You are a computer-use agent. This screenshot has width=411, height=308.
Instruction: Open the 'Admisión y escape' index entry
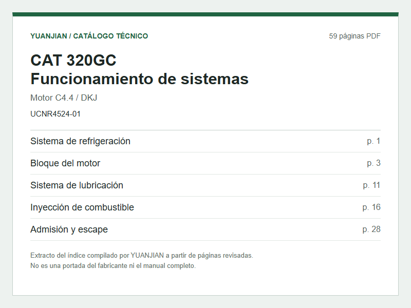(x=206, y=229)
